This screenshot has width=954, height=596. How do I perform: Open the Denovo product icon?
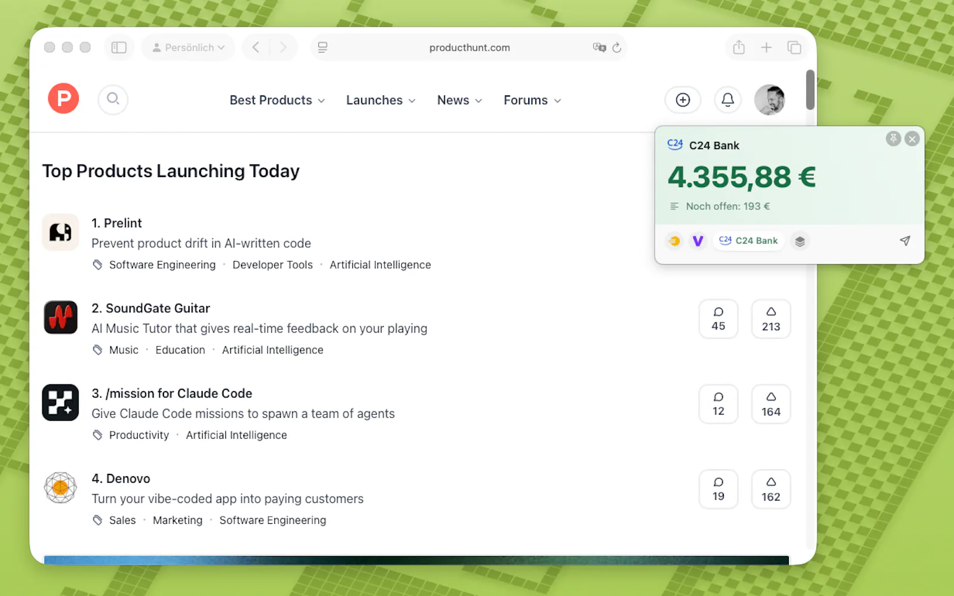pyautogui.click(x=60, y=488)
